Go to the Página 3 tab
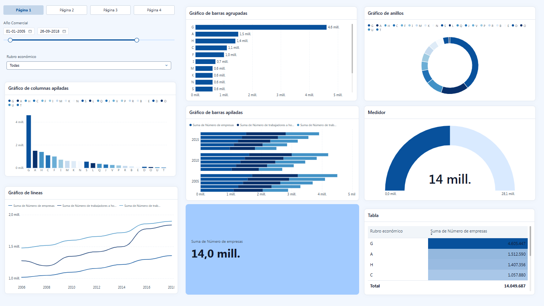The height and width of the screenshot is (306, 544). [x=110, y=10]
